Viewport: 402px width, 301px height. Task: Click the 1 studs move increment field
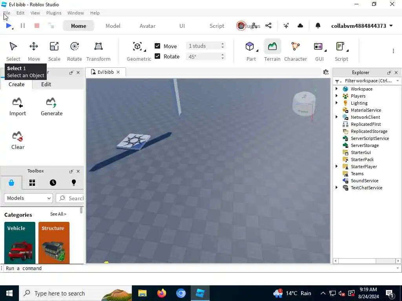click(x=206, y=46)
